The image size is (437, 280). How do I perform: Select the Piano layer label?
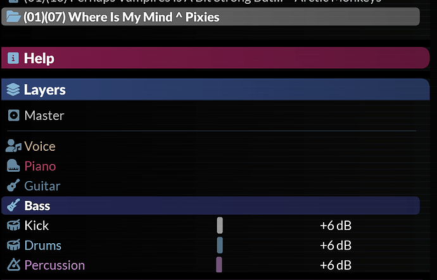click(x=40, y=166)
